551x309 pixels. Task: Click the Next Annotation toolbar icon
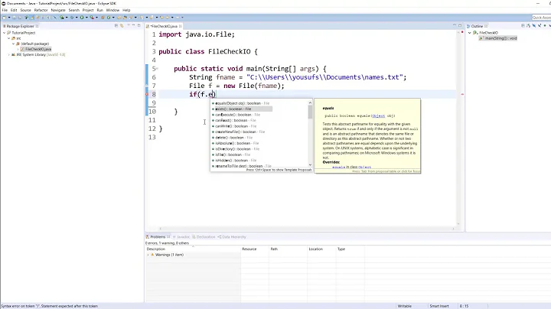click(142, 17)
